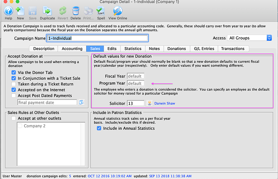
Task: Click the Fiscal Year default field
Action: 136,76
